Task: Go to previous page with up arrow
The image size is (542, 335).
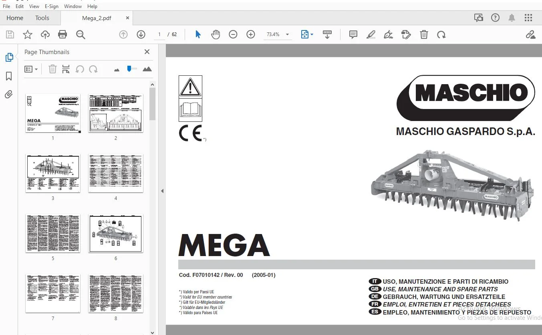Action: [123, 34]
